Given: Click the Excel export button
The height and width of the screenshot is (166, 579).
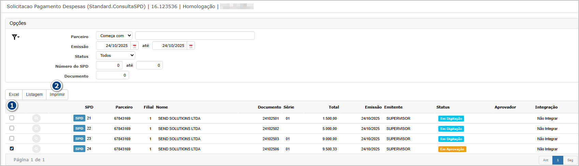Looking at the screenshot, I should (14, 95).
